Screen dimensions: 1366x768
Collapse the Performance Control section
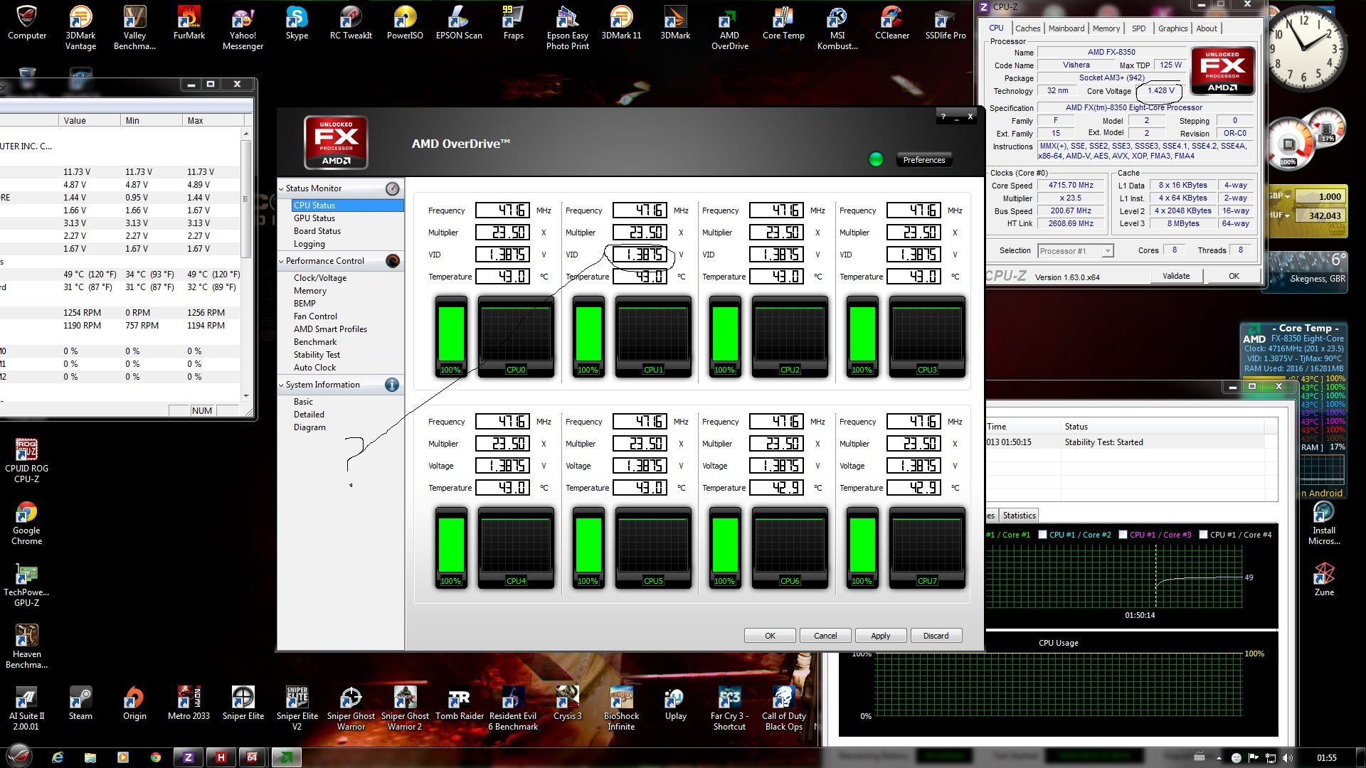(x=281, y=261)
